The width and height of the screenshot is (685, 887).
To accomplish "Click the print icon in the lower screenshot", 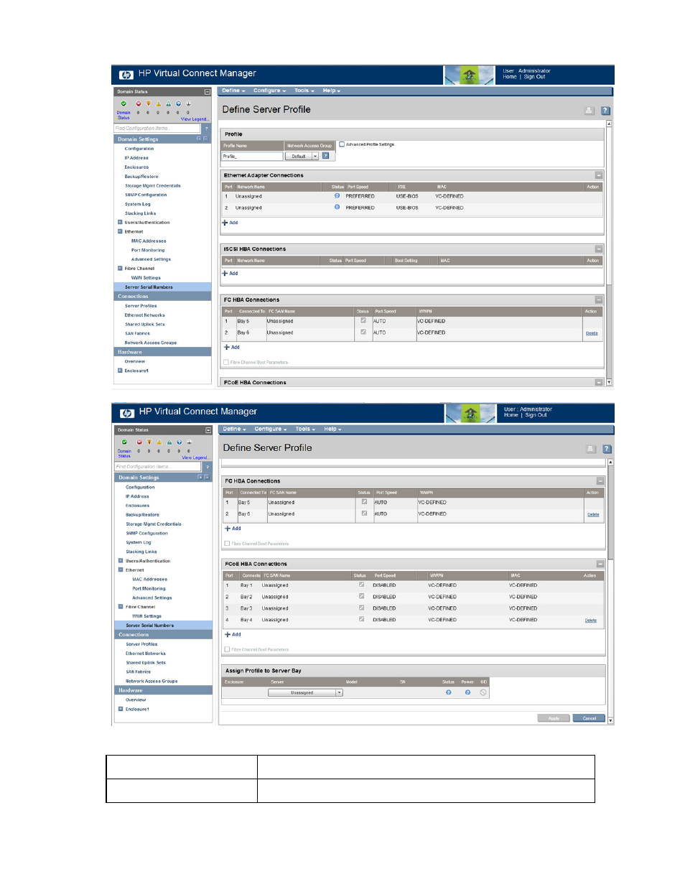I will [x=591, y=449].
